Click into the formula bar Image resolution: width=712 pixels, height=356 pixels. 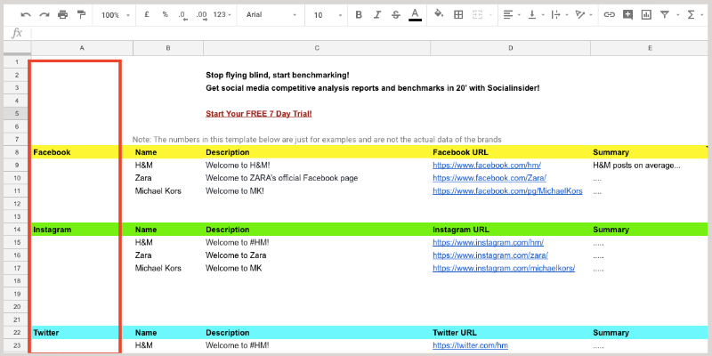(370, 33)
